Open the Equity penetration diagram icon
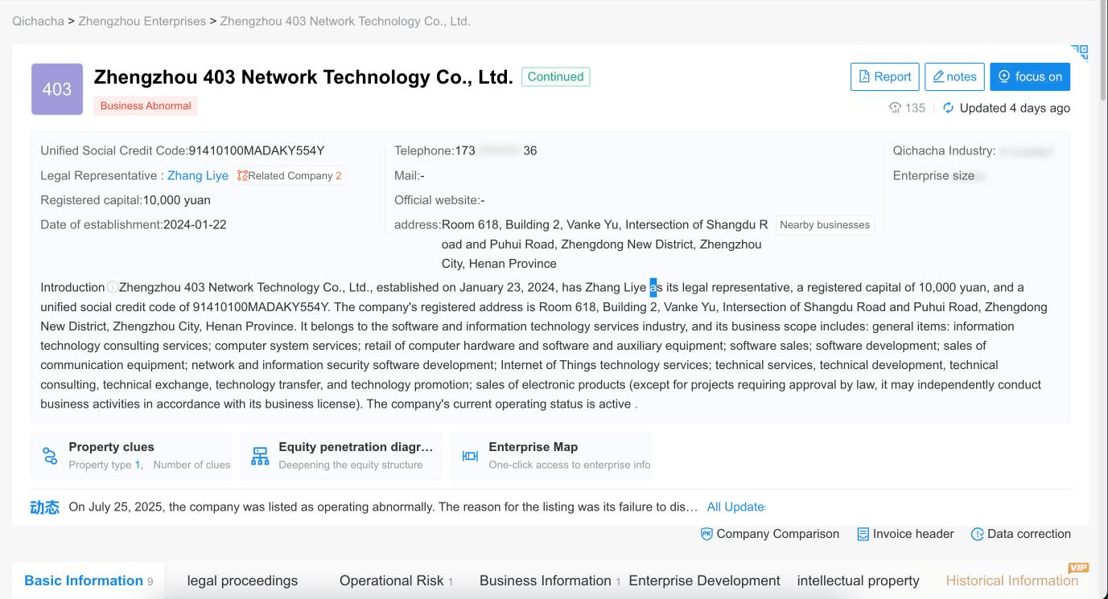Screen dimensions: 1108x599 point(259,455)
